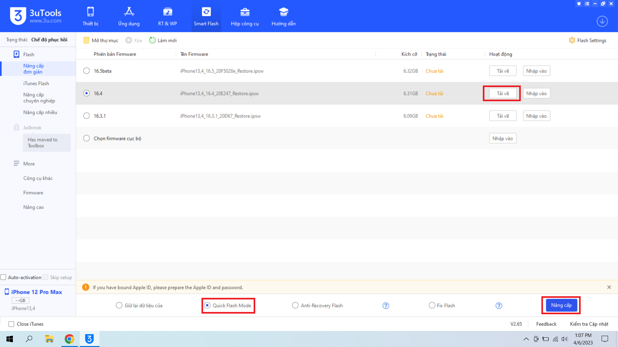This screenshot has height=347, width=618.
Task: Open Nâng cấp chuyên nghiệp sidebar item
Action: point(39,98)
